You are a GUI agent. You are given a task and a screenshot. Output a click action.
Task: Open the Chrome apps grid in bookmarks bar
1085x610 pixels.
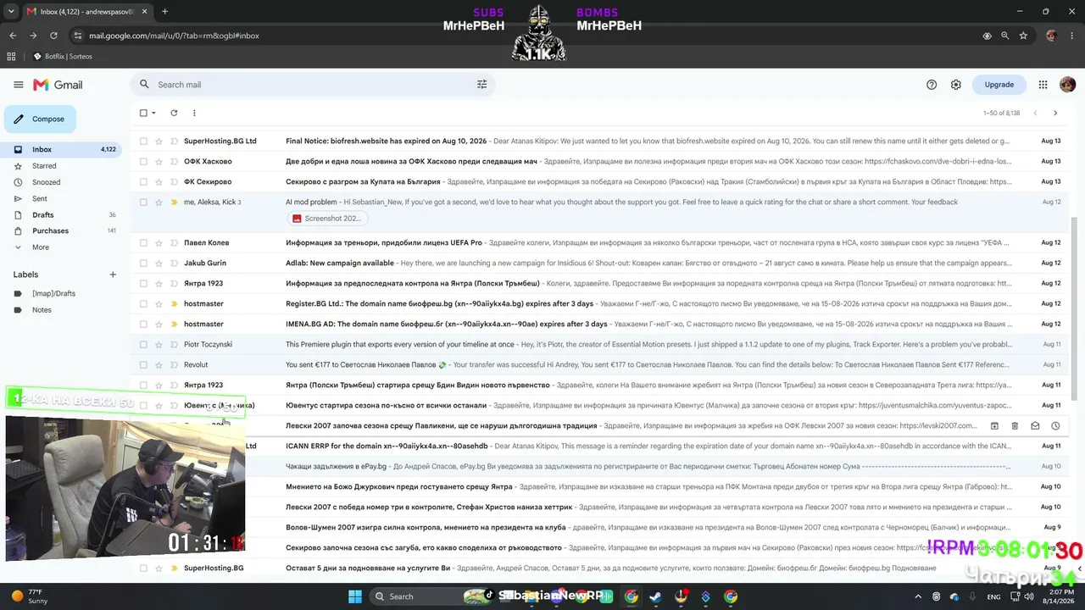click(x=11, y=57)
